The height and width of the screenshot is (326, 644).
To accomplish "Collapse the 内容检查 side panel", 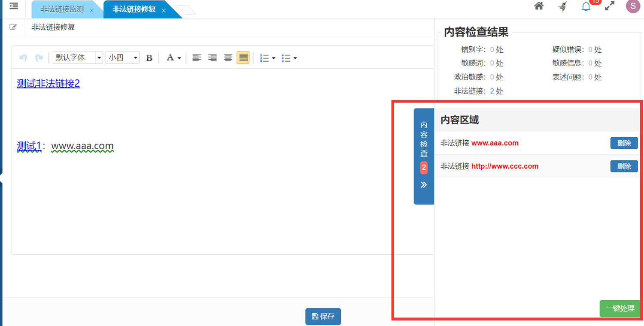I will tap(424, 185).
